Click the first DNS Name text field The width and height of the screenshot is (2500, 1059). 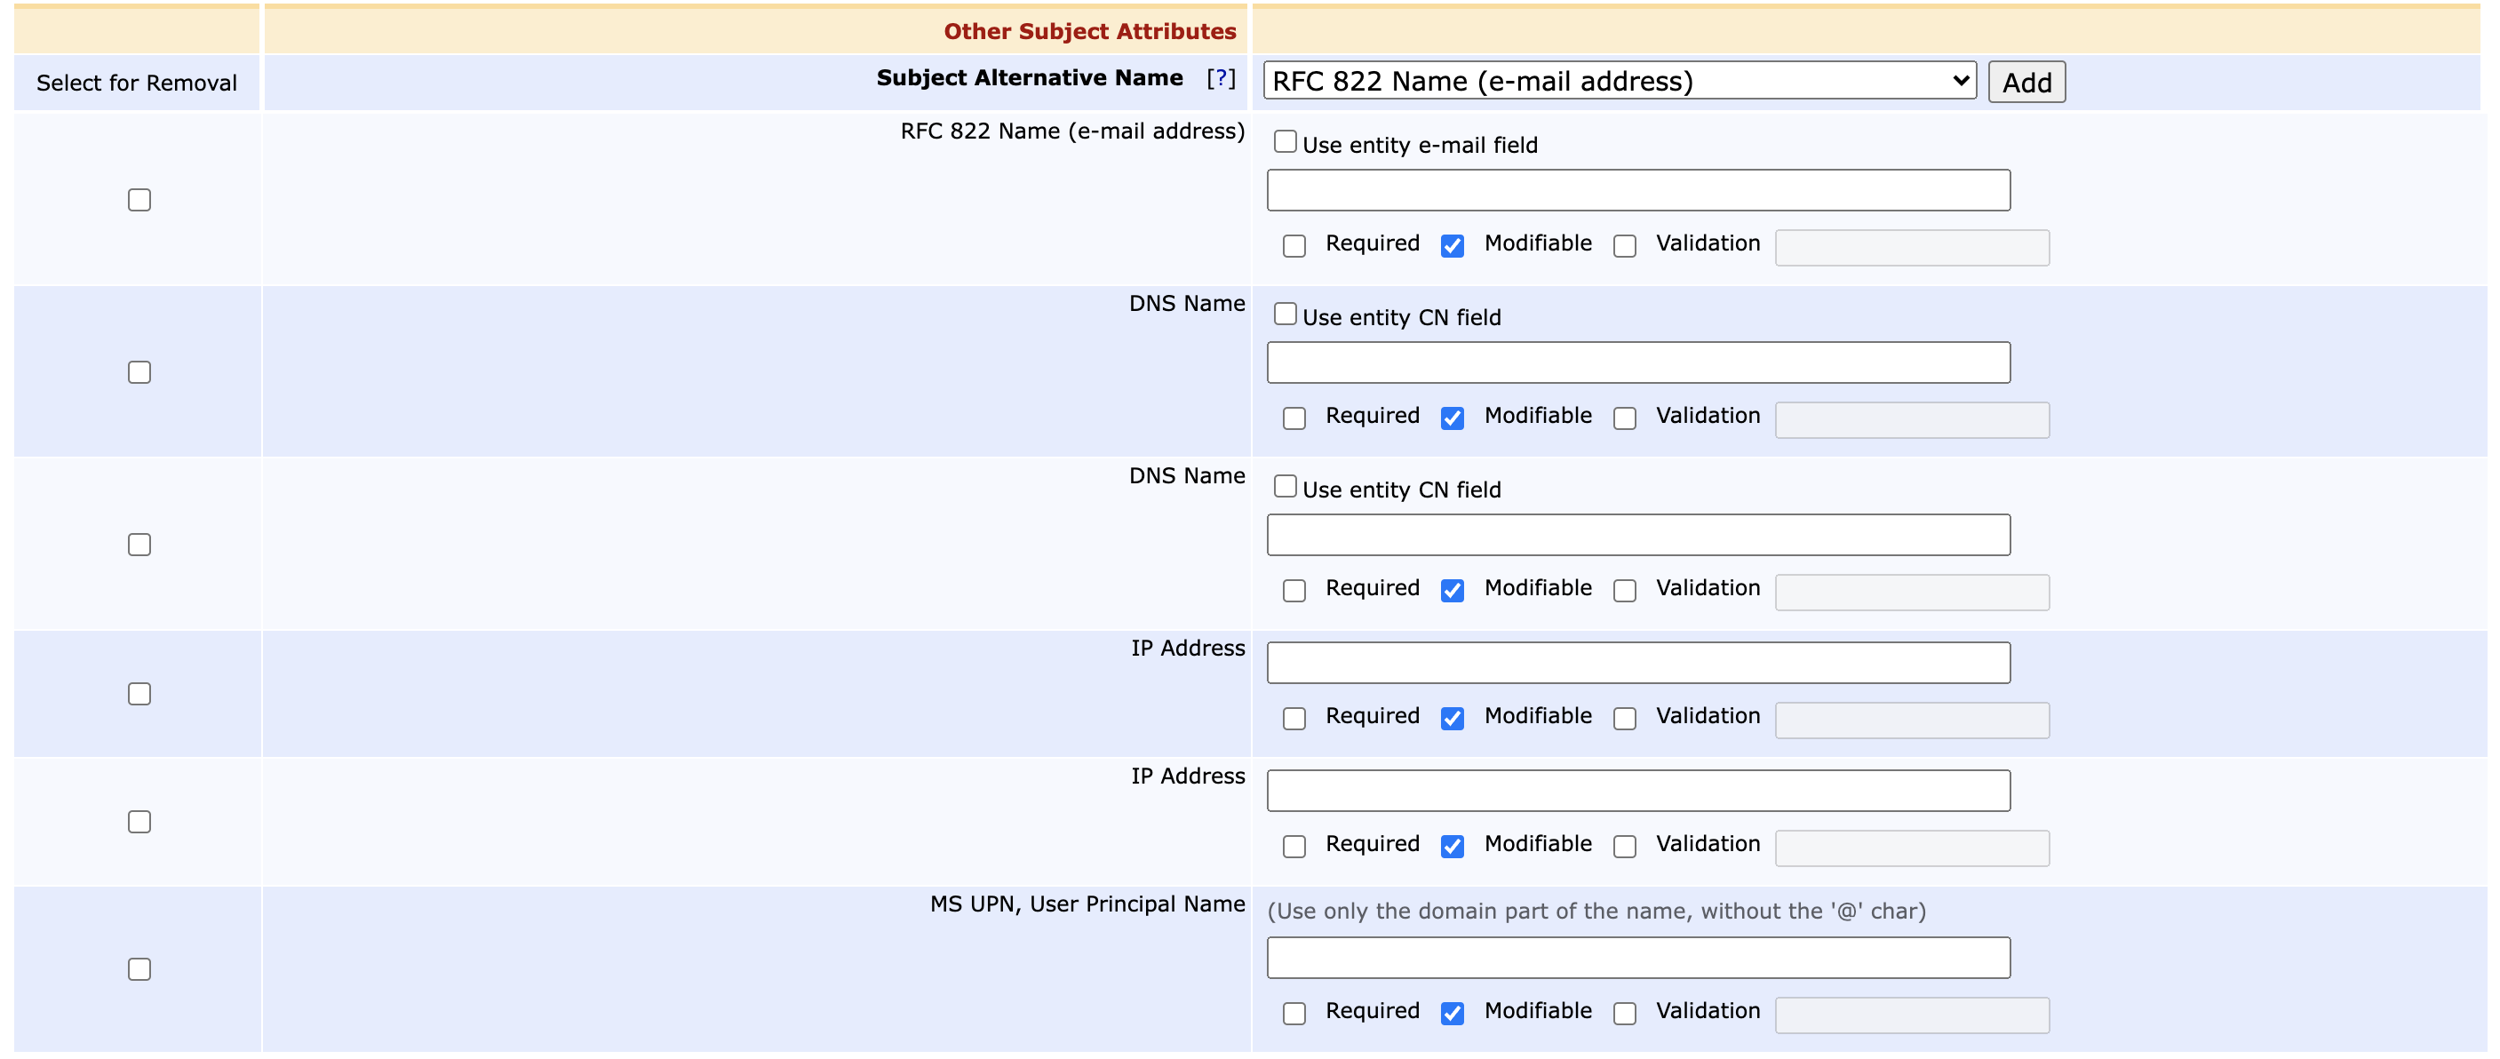coord(1637,362)
